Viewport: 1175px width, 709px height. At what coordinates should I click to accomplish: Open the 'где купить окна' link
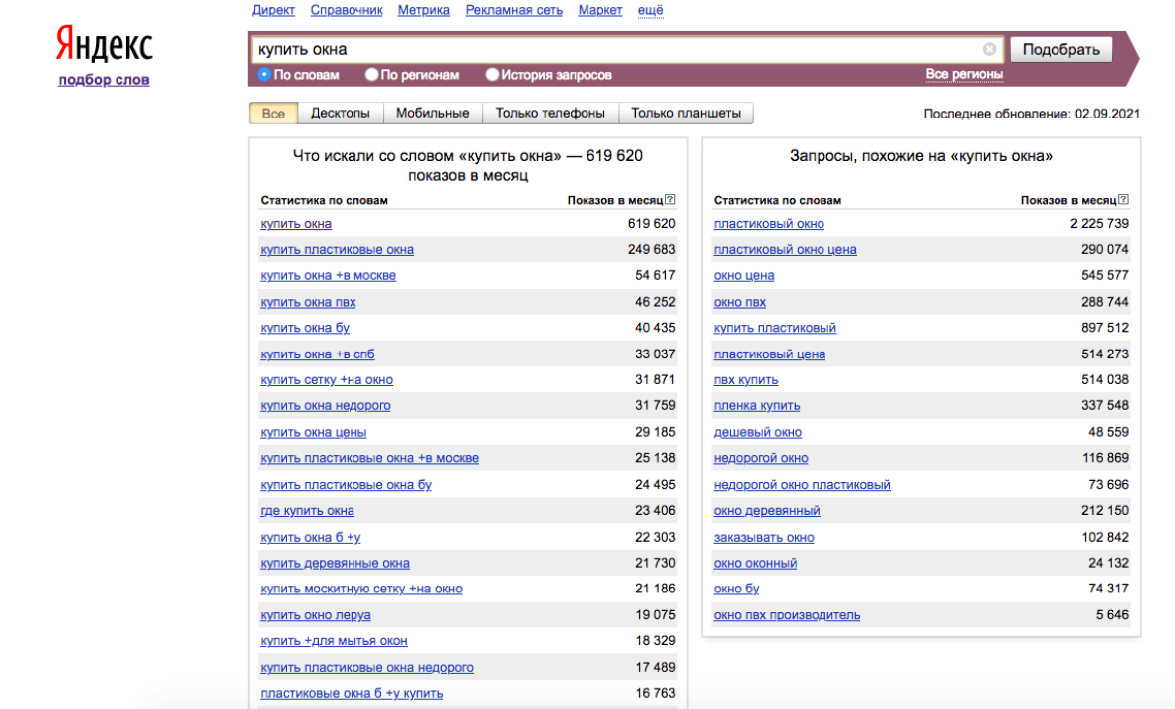(308, 511)
